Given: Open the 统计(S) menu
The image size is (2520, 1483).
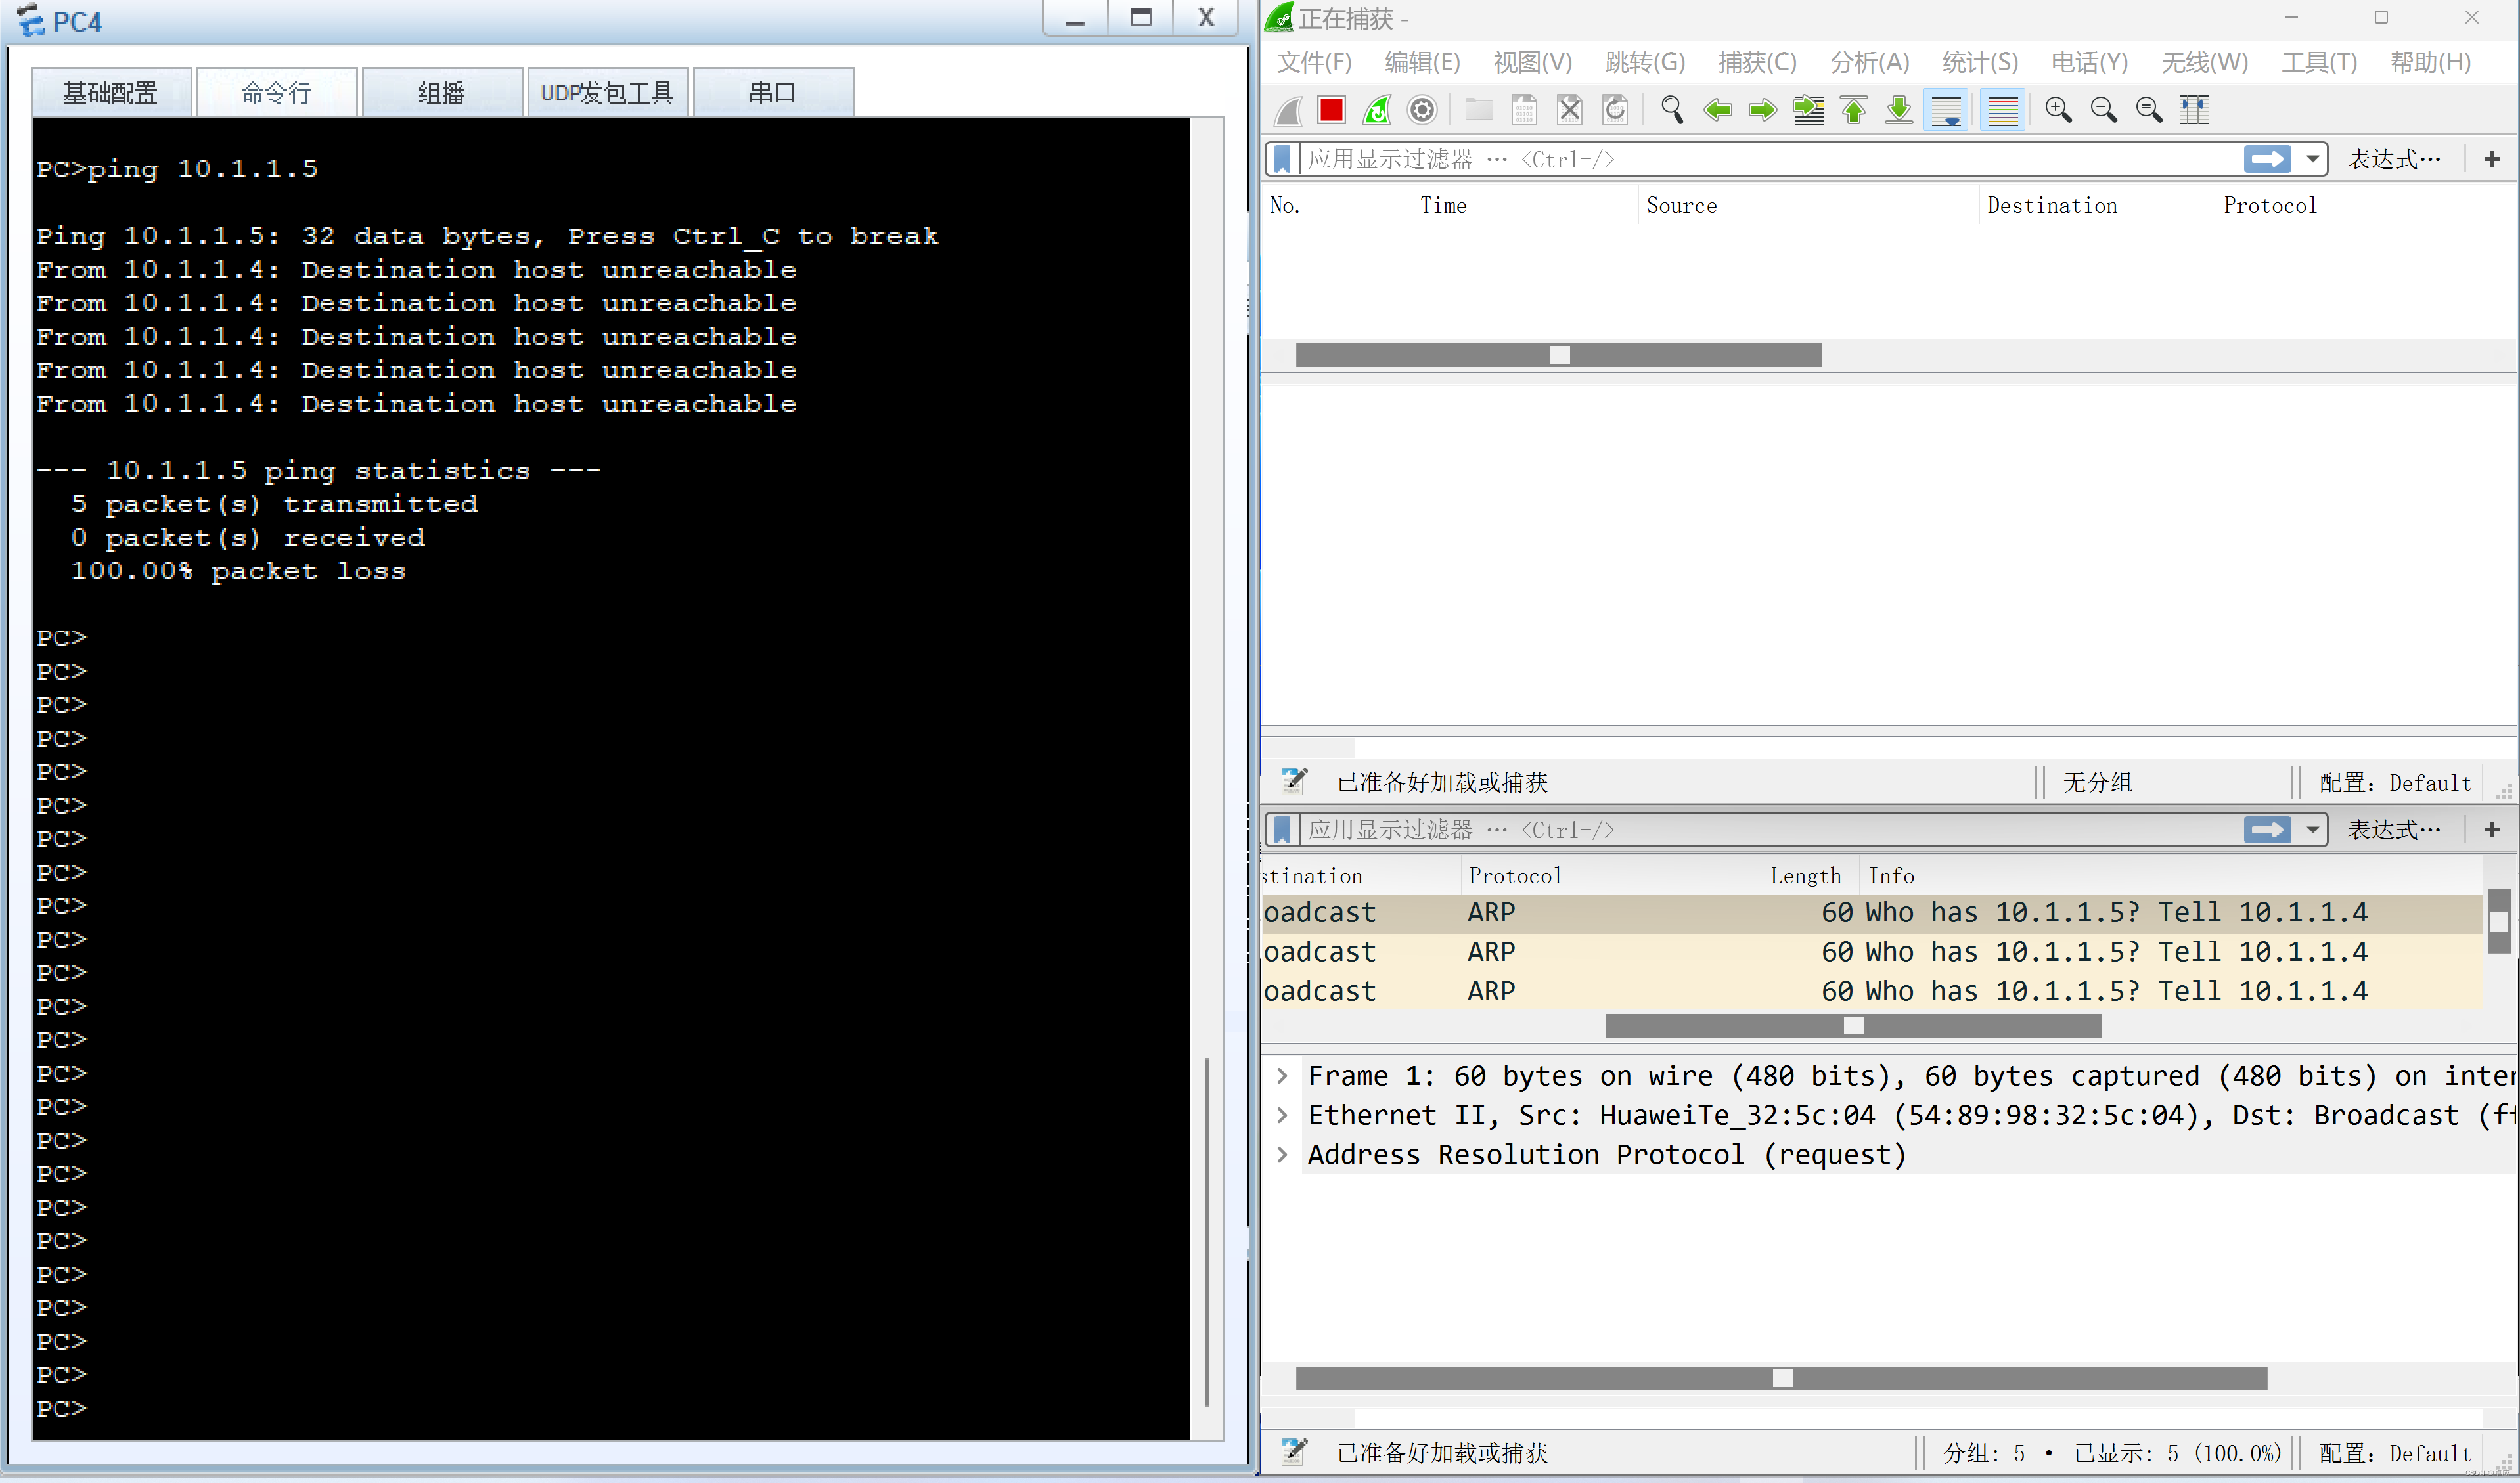Looking at the screenshot, I should pyautogui.click(x=1979, y=63).
